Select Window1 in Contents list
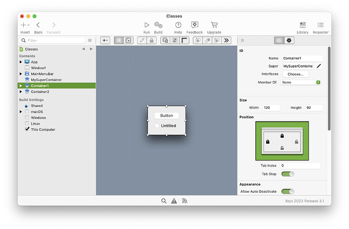Viewport: 349px width, 229px height. tap(38, 68)
